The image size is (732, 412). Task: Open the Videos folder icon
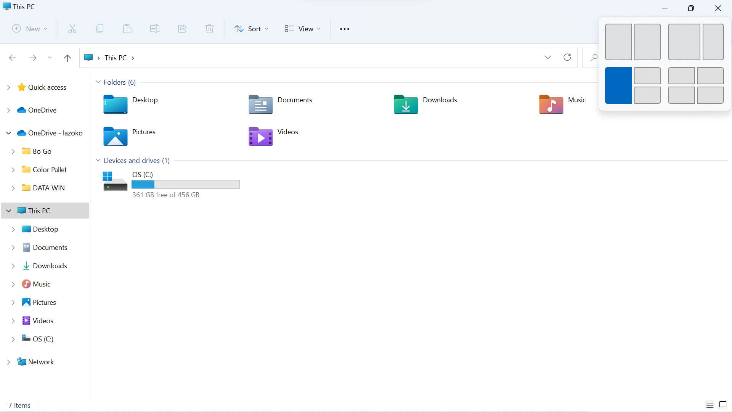tap(260, 137)
